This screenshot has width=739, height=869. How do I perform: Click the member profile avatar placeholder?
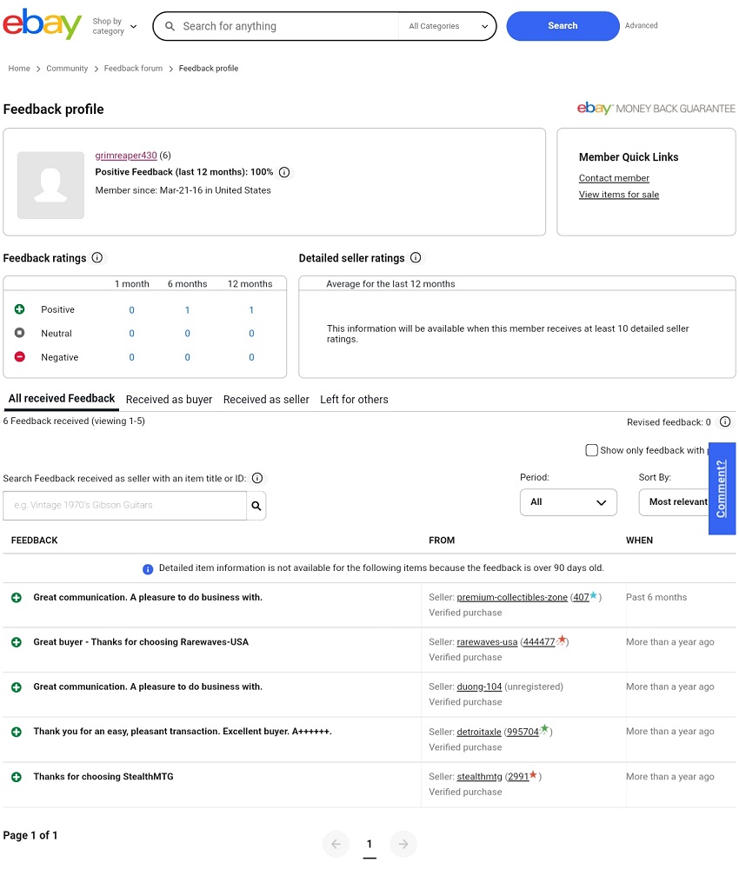click(x=50, y=185)
